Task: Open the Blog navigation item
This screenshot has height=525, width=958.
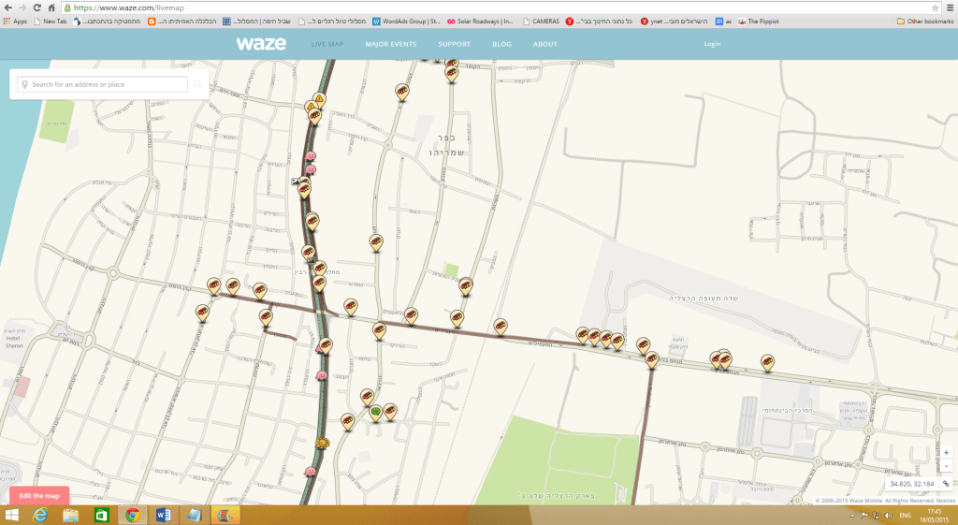Action: click(501, 44)
